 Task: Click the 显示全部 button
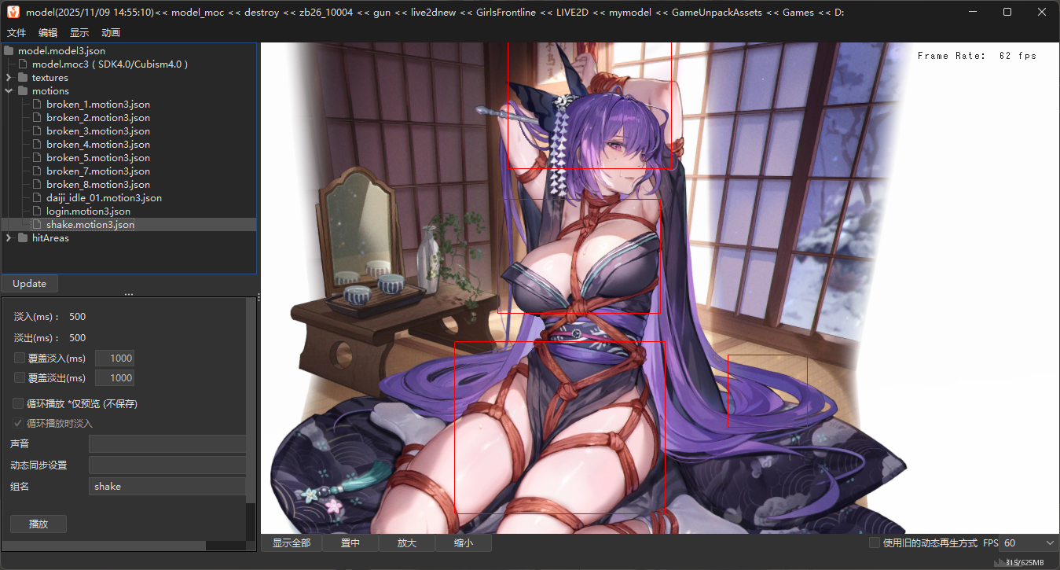click(x=292, y=542)
